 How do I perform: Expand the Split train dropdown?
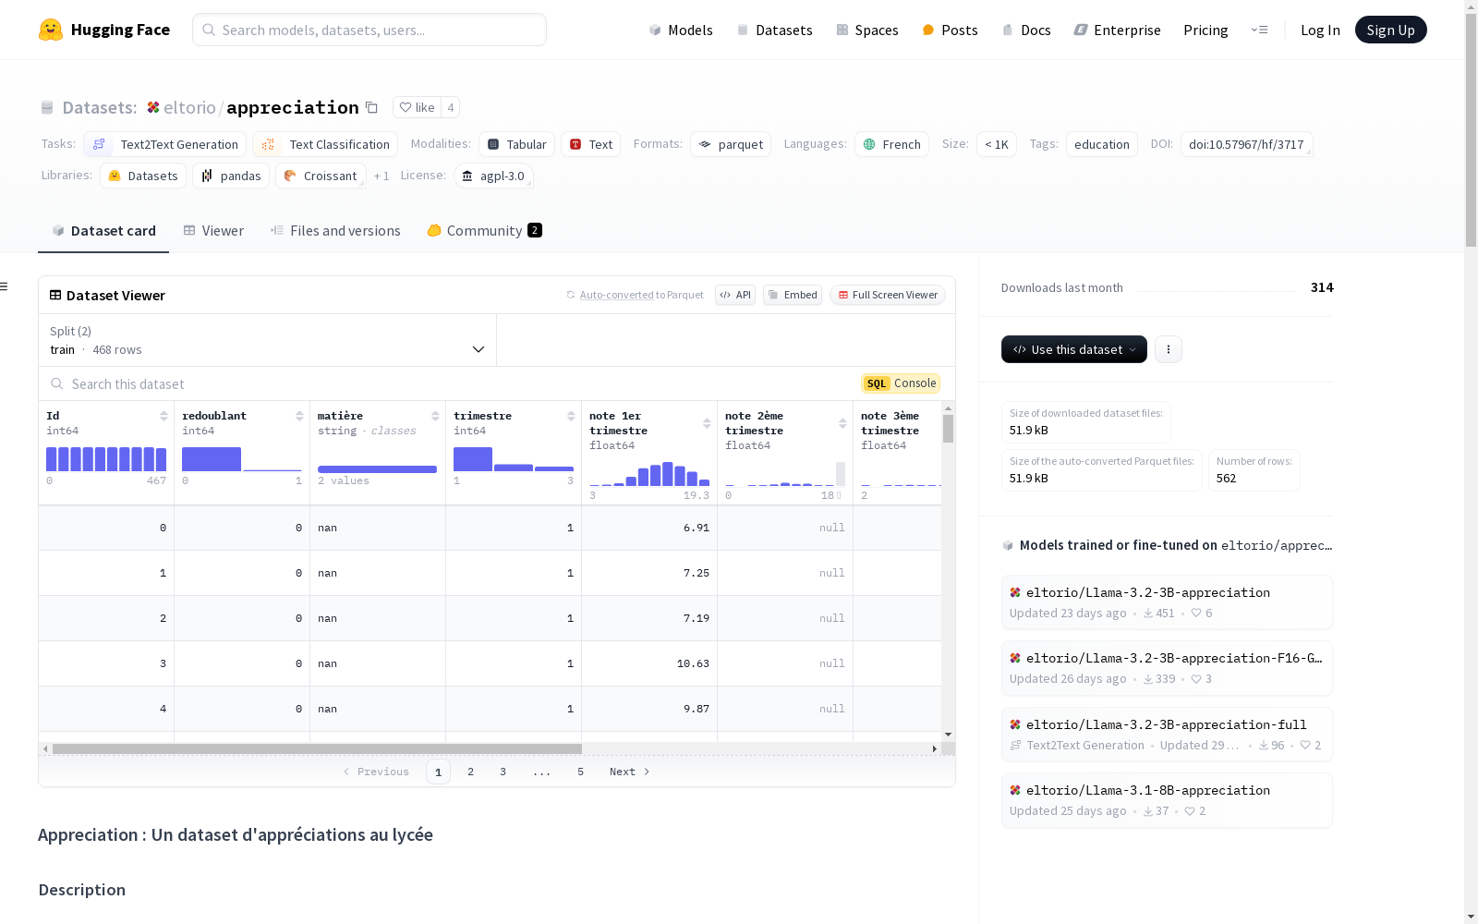tap(267, 340)
